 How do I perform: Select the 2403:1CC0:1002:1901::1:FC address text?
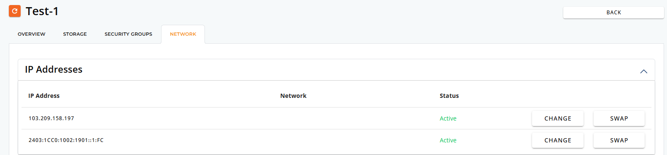66,140
